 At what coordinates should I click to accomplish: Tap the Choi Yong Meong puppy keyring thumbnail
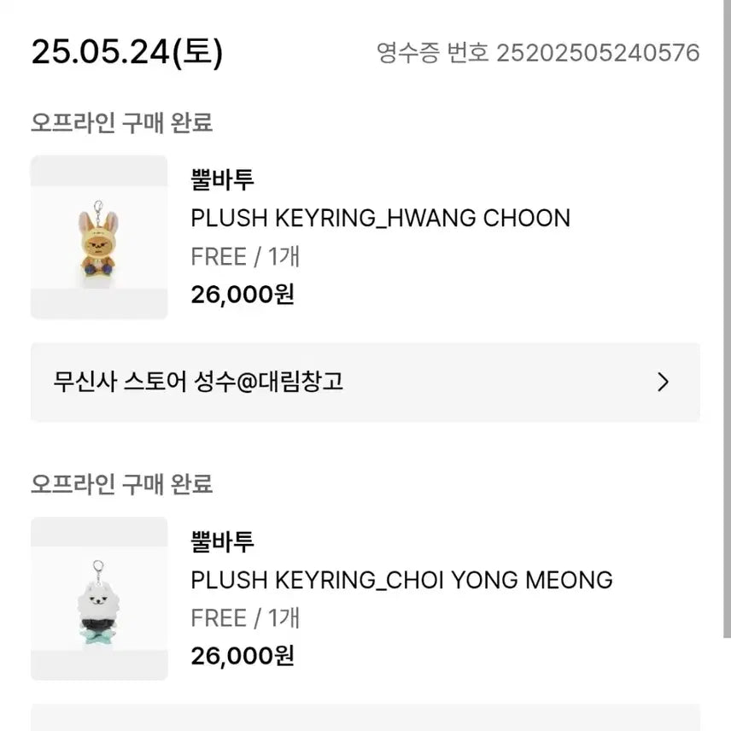[99, 598]
